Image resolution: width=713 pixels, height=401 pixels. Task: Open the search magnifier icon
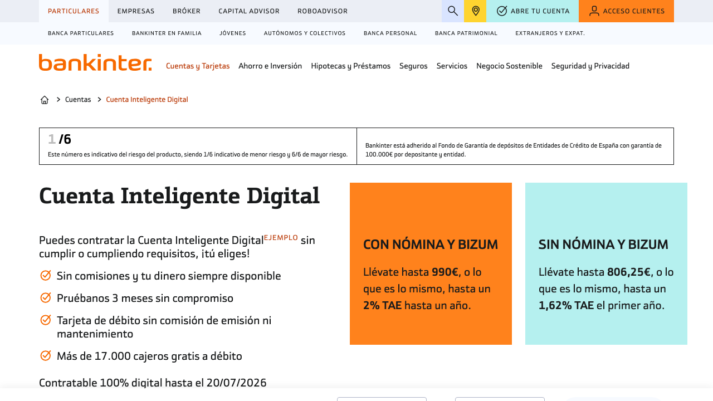pos(453,11)
